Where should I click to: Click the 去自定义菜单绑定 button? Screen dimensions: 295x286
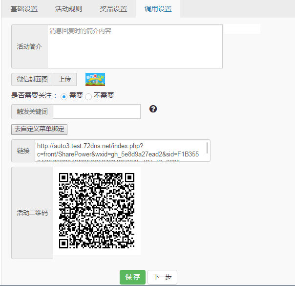40,130
